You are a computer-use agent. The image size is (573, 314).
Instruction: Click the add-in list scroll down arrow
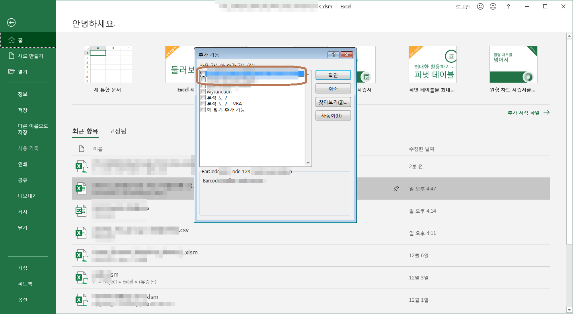tap(308, 163)
